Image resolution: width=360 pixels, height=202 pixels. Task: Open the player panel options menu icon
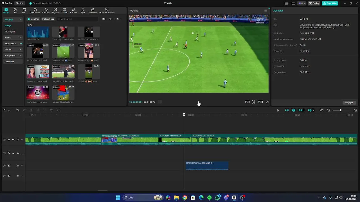[x=265, y=11]
